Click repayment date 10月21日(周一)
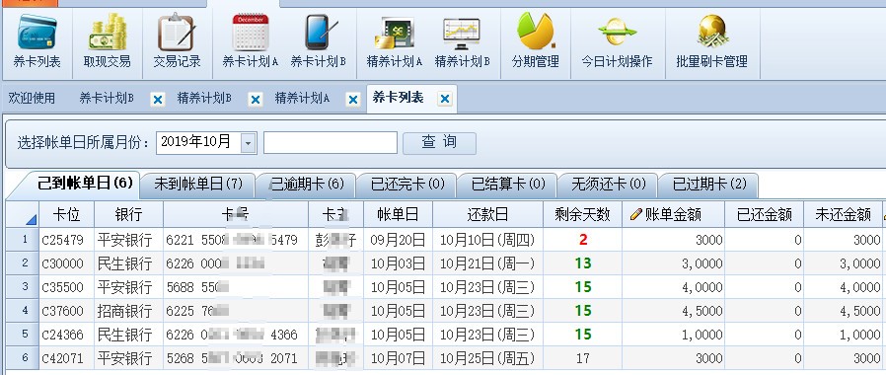The width and height of the screenshot is (886, 375). click(487, 263)
